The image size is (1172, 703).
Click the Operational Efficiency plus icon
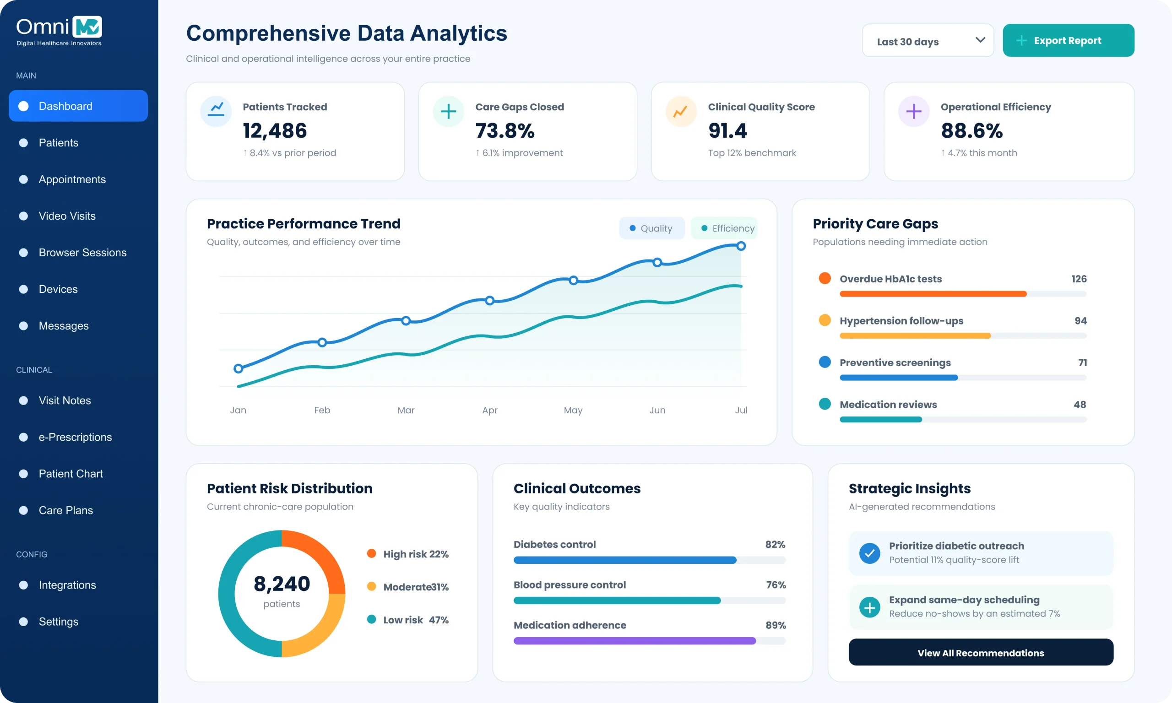tap(914, 111)
